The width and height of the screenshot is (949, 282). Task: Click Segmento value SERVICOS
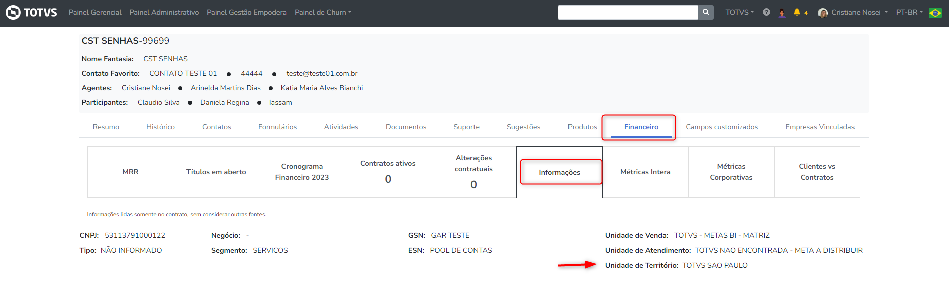(270, 250)
